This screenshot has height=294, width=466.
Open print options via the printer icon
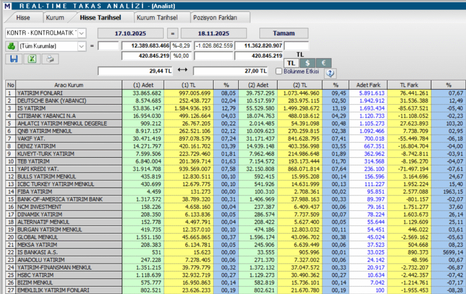coord(49,59)
